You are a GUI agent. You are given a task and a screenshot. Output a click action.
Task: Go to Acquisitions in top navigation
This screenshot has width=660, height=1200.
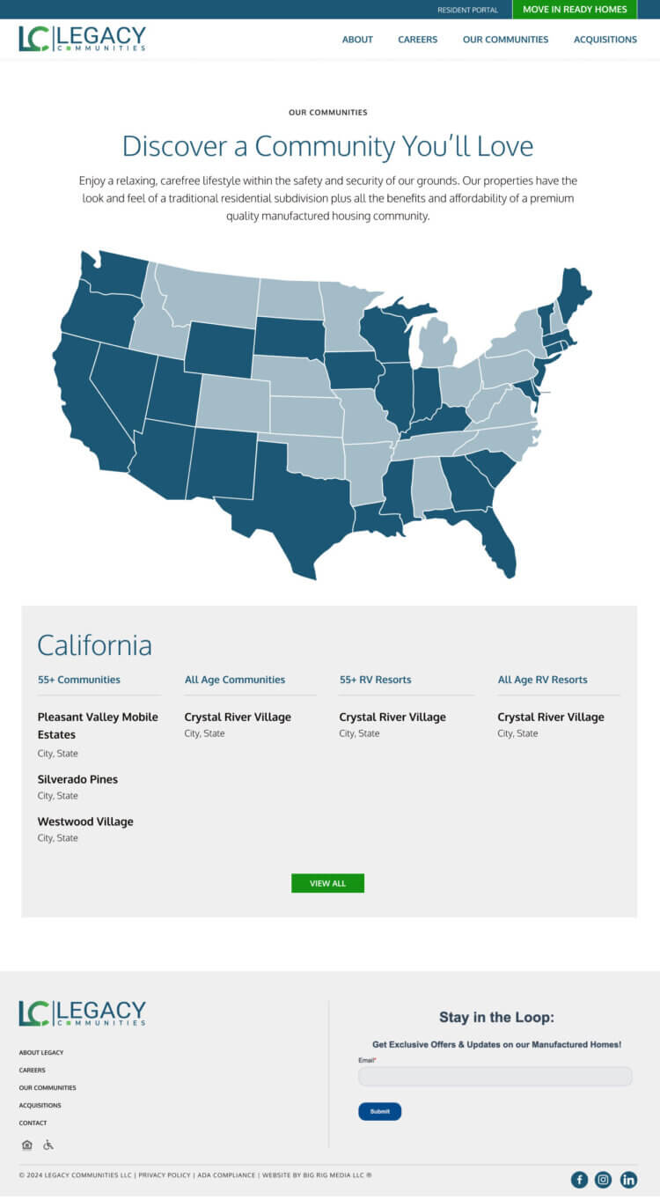click(x=605, y=40)
